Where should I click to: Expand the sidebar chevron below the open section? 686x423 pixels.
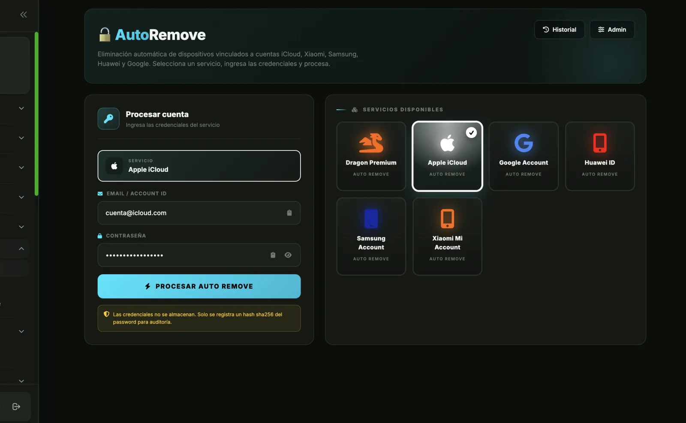[x=21, y=331]
